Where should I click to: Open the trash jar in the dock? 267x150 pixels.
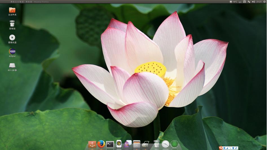click(156, 144)
